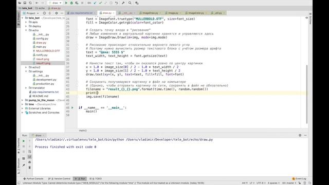Click the echo breadcrumb folder
Viewport: 329px width, 185px height.
pyautogui.click(x=40, y=8)
